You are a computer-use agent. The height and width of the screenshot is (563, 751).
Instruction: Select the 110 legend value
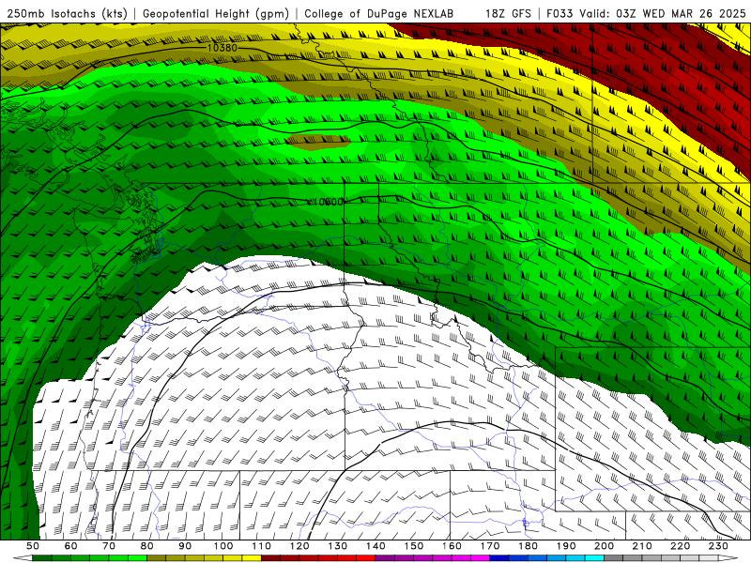[262, 546]
